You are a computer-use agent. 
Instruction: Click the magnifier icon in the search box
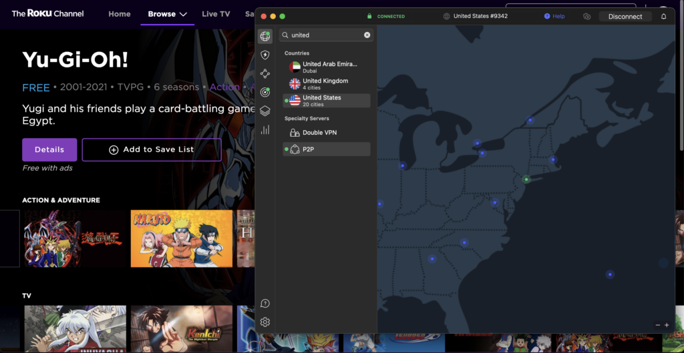[x=285, y=35]
